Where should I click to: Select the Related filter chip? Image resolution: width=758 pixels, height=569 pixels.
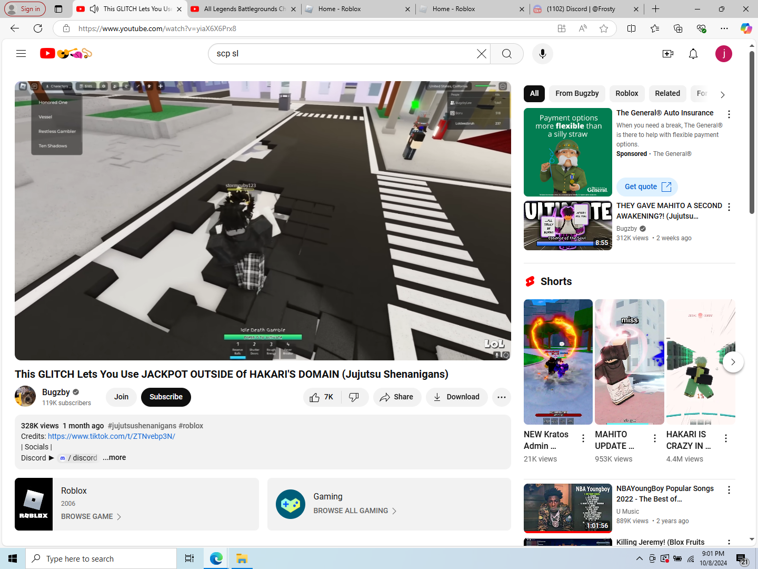667,93
